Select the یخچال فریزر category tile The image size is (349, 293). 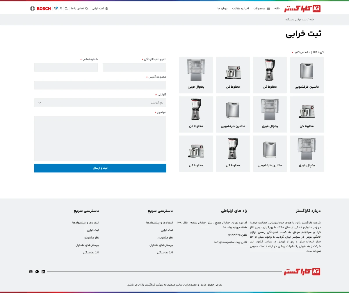click(x=196, y=75)
